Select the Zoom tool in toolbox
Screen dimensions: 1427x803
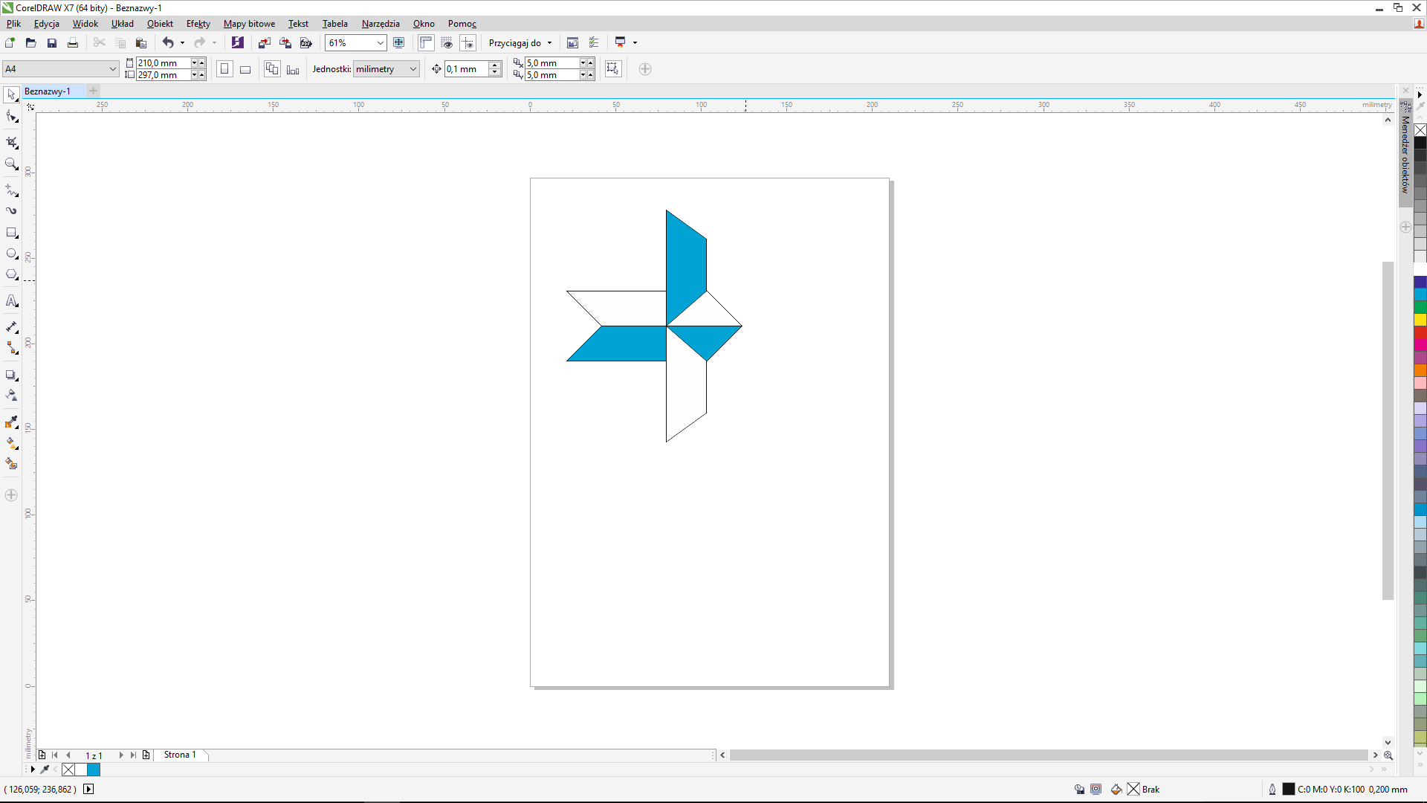pos(11,164)
